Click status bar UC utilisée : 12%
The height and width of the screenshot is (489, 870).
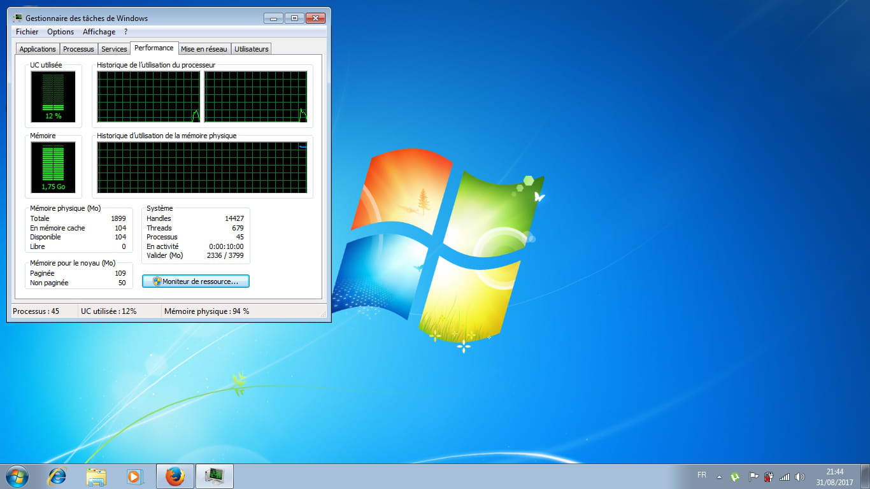[x=109, y=311]
